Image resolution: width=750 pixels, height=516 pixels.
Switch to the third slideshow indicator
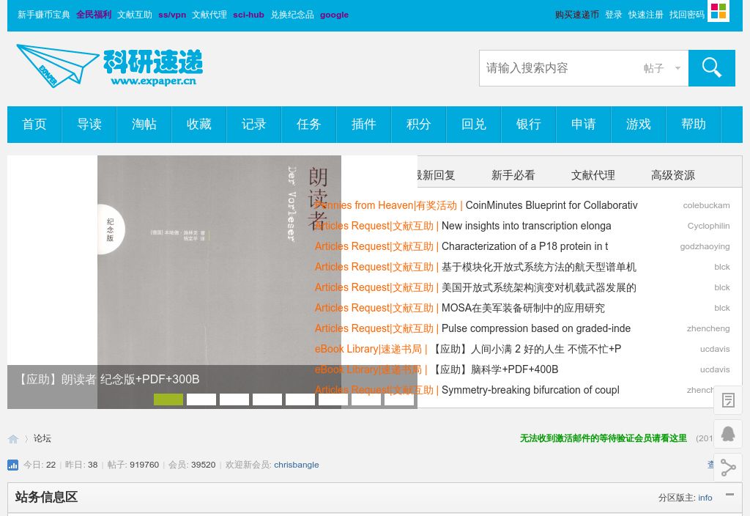click(234, 399)
